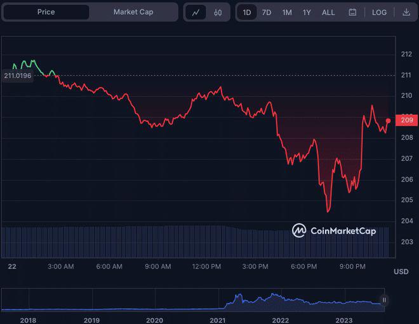Open the calendar date range picker
The image size is (419, 324).
tap(352, 12)
